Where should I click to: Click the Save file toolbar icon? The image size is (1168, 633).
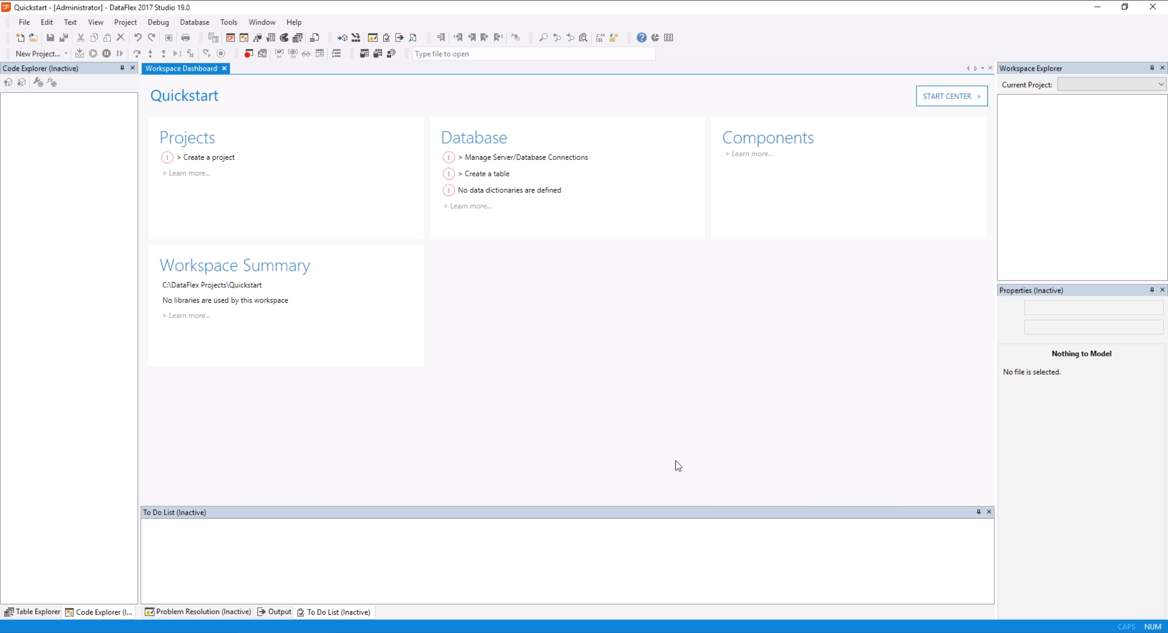point(50,38)
